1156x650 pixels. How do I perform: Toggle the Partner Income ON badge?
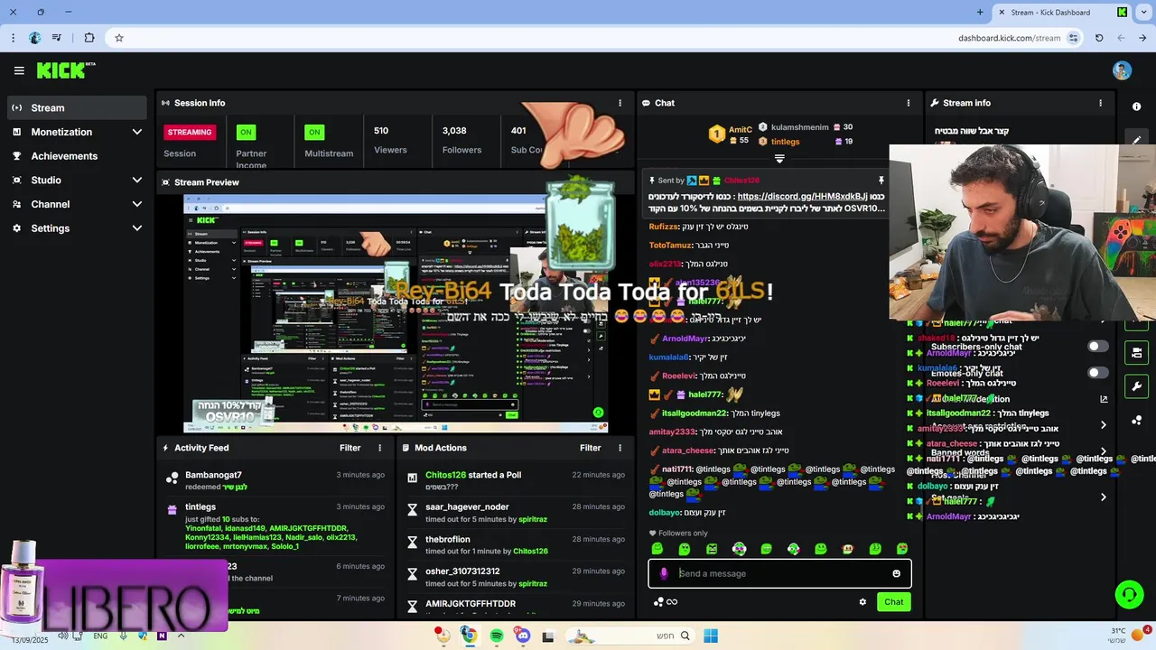click(x=246, y=132)
